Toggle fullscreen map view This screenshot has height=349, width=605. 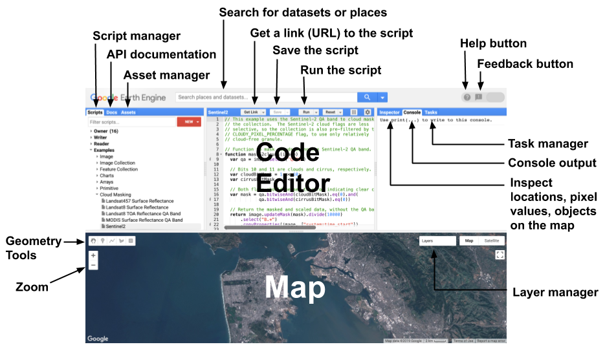click(500, 255)
